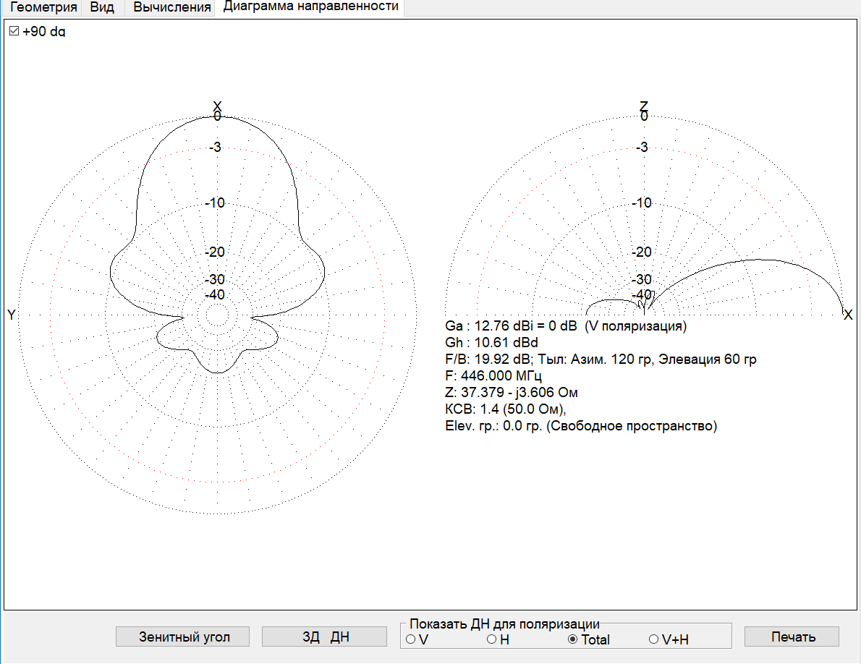Click the Z axis label atop elevation plot

[644, 106]
